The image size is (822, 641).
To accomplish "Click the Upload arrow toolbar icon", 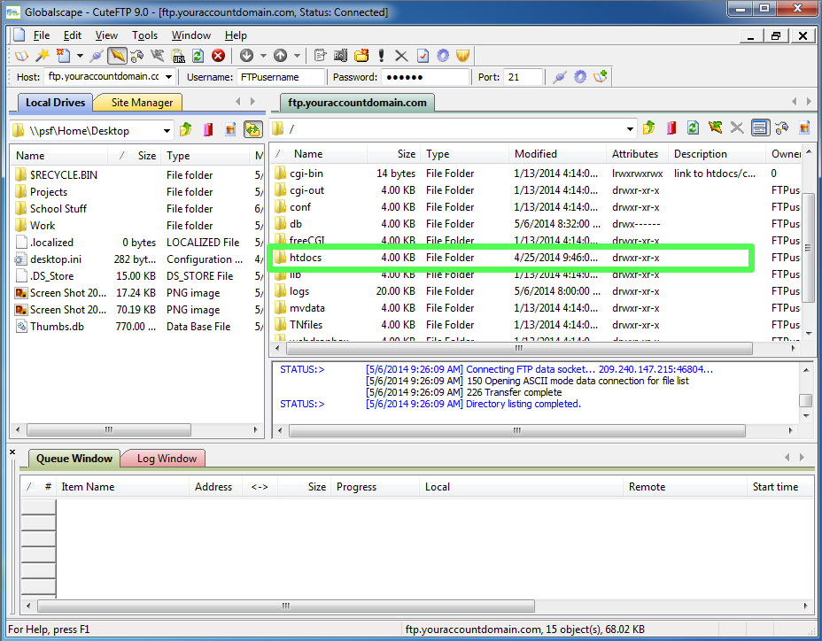I will click(281, 56).
